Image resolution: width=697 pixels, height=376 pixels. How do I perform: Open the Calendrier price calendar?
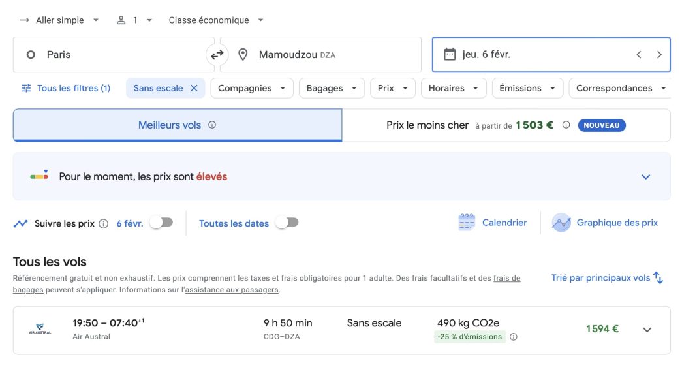point(493,223)
